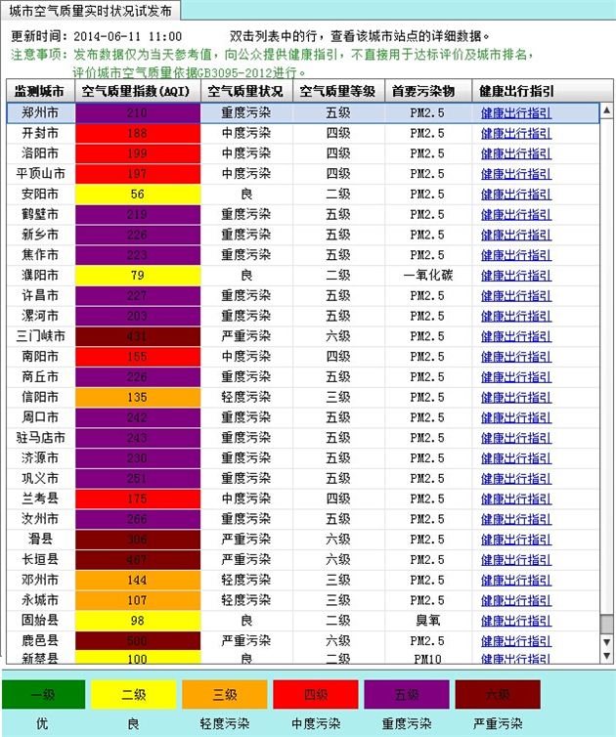
Task: Open 健康出行指引 link for 开封市
Action: [x=516, y=134]
